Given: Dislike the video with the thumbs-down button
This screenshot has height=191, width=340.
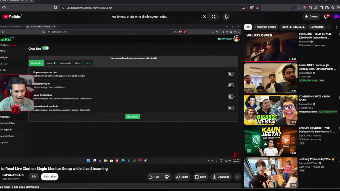Looking at the screenshot, I should point(167,177).
